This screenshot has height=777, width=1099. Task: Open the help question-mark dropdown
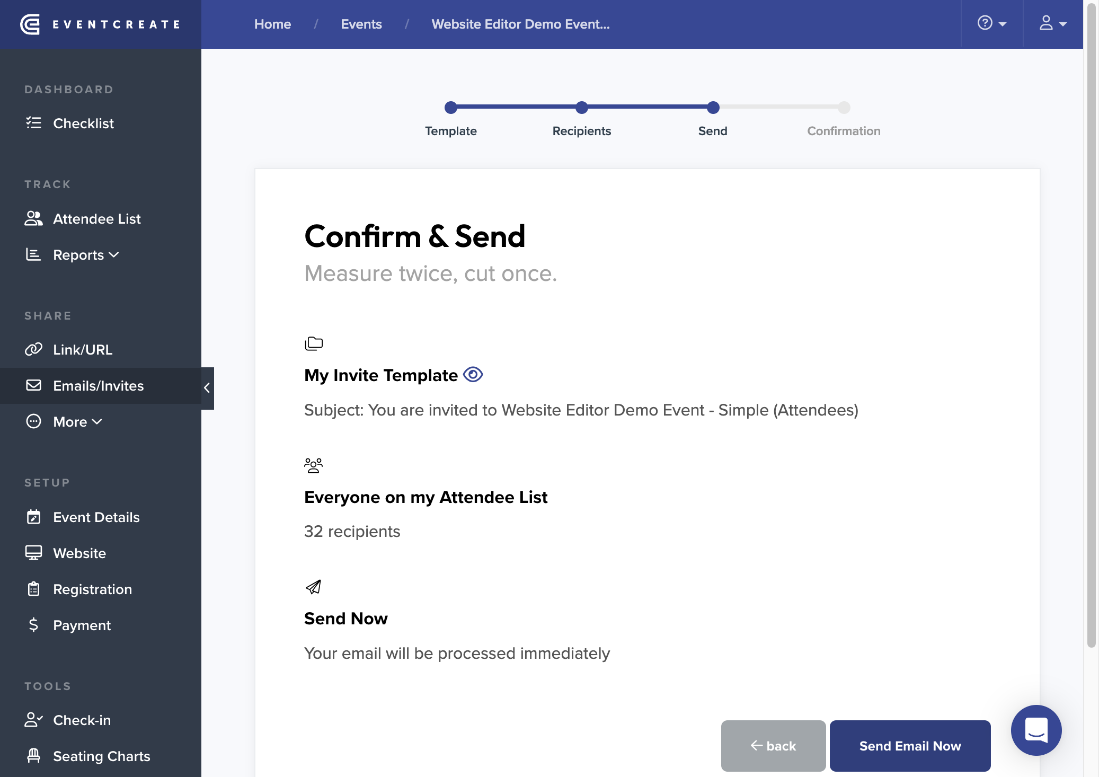click(x=992, y=24)
